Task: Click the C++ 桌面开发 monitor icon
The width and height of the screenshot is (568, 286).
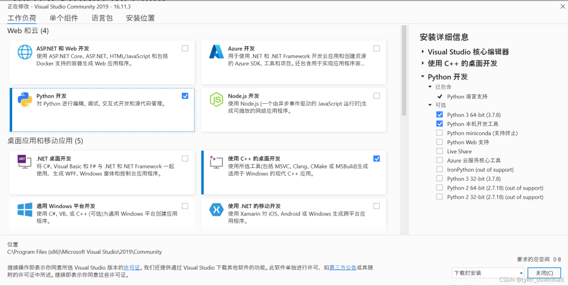Action: click(x=217, y=162)
